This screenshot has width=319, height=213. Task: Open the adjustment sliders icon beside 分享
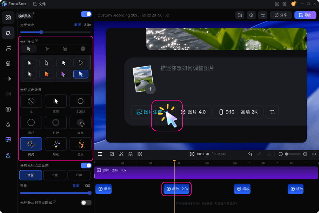point(262,15)
